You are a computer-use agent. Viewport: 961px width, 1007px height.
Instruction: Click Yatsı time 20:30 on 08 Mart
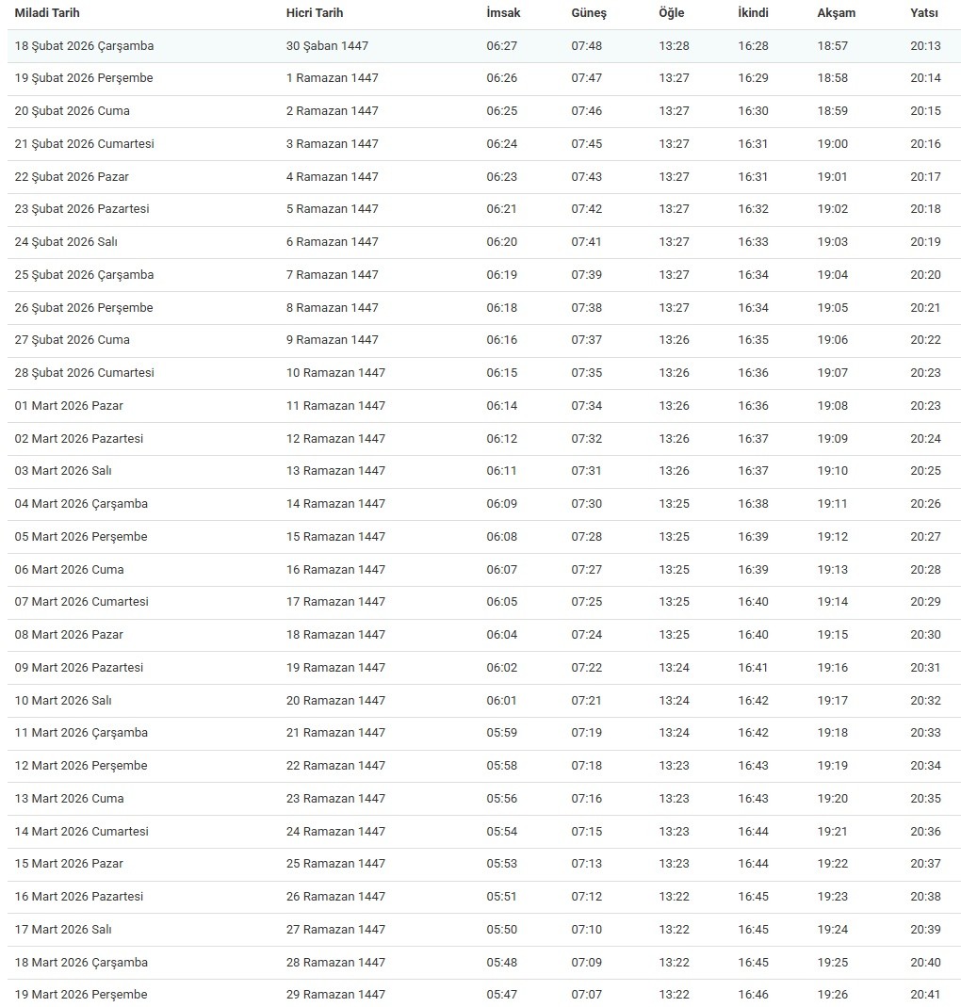point(925,635)
